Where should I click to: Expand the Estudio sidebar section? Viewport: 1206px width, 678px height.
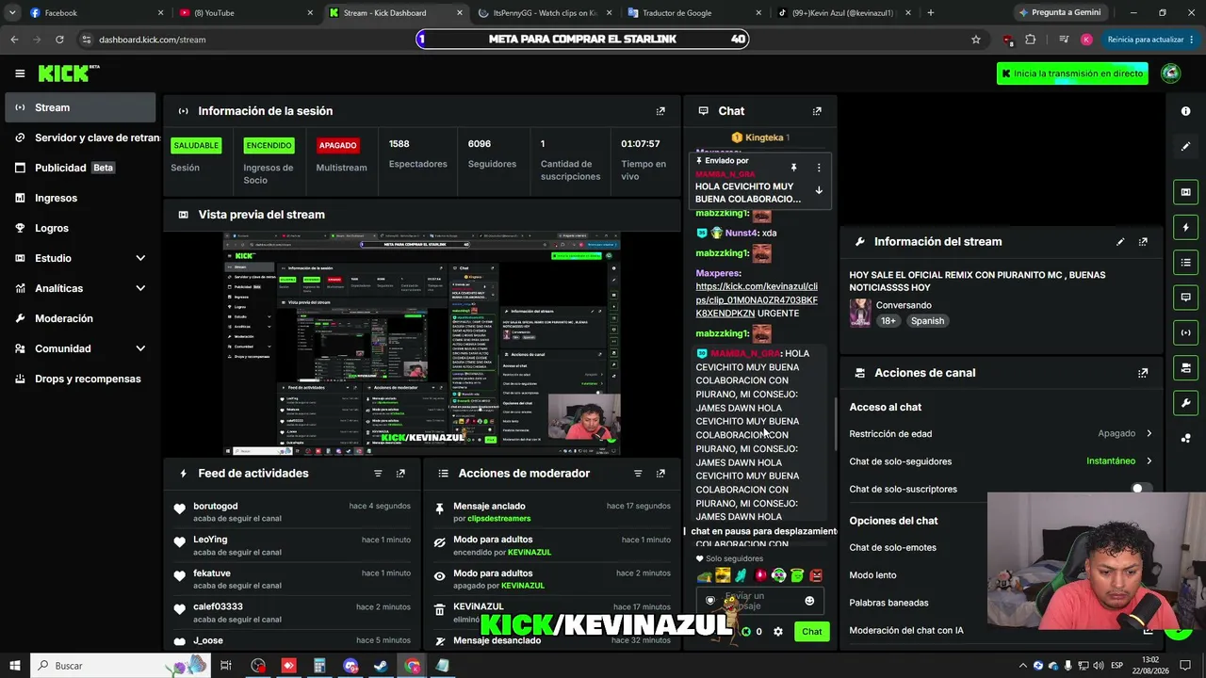[140, 258]
